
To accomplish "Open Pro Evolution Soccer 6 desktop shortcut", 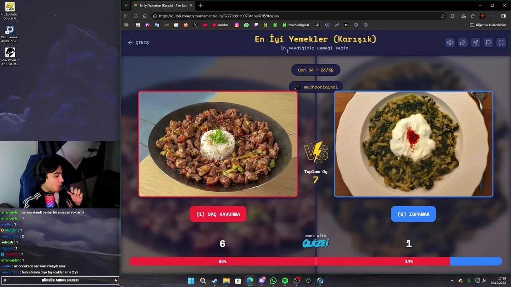I will click(x=10, y=11).
